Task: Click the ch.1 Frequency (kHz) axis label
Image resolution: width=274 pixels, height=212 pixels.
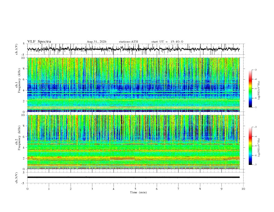Action: [18, 85]
